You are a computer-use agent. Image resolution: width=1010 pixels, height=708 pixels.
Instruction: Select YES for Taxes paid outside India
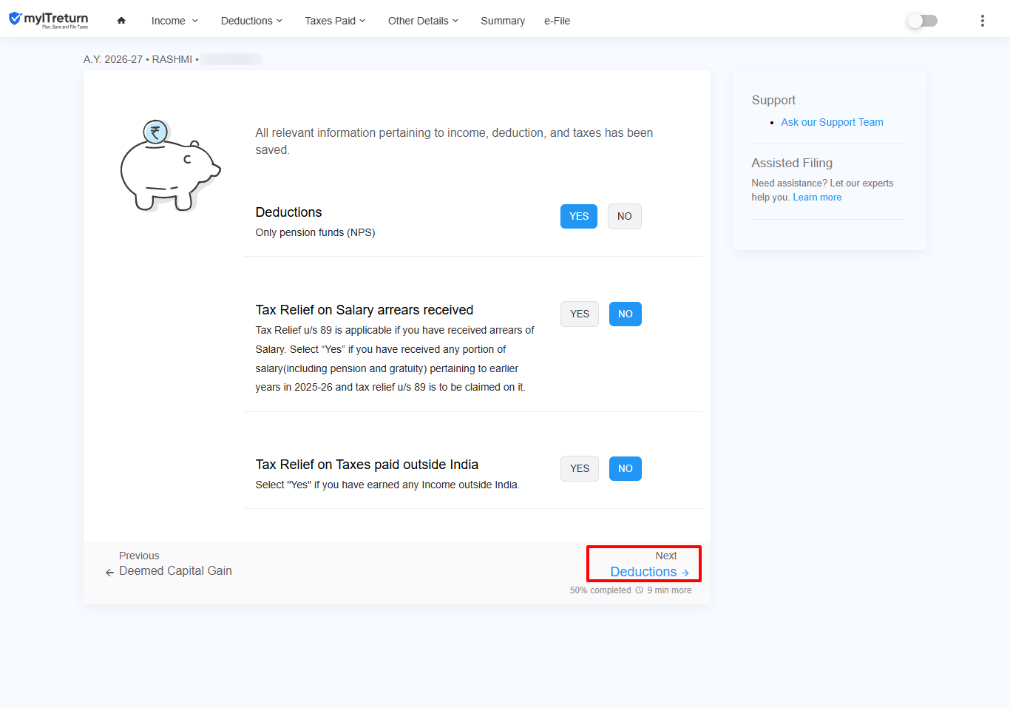pyautogui.click(x=580, y=468)
